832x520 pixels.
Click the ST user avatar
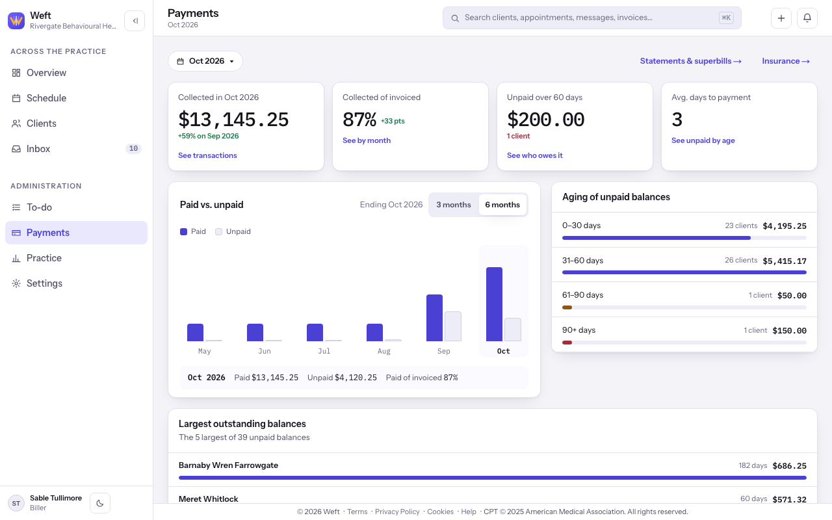(16, 503)
